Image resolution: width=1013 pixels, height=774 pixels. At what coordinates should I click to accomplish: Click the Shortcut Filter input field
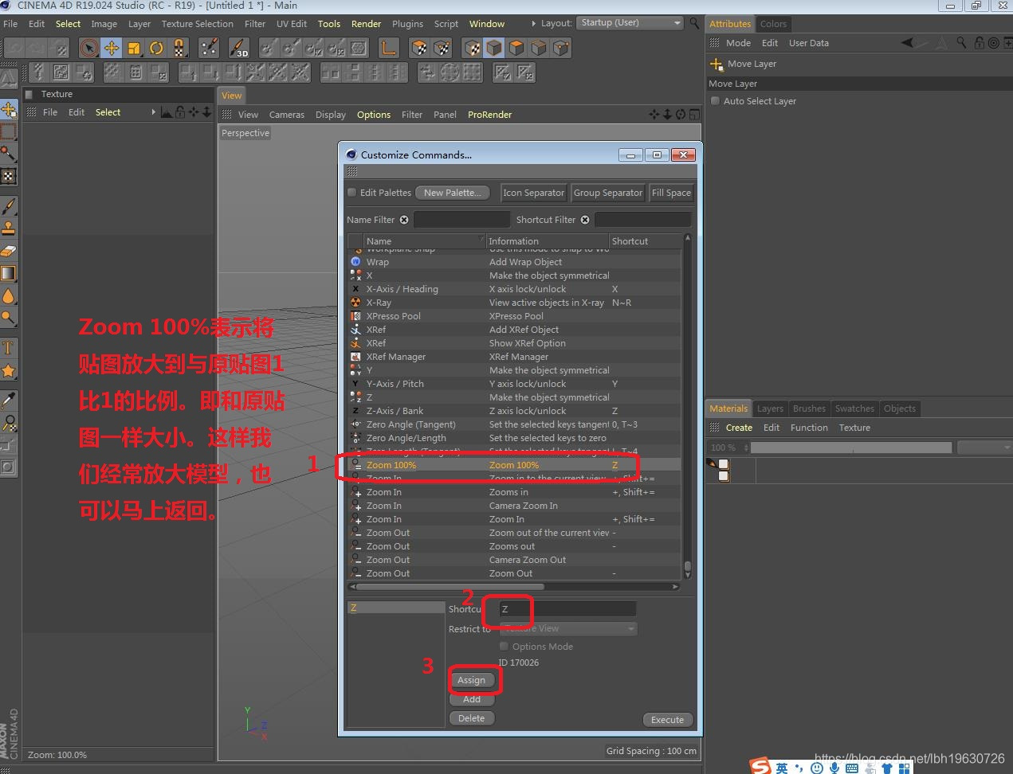643,220
